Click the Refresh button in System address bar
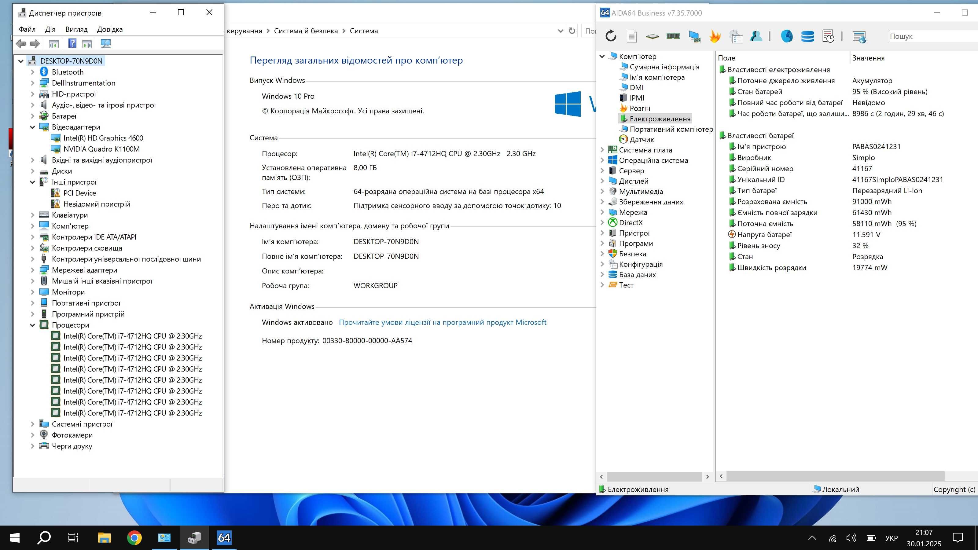Viewport: 978px width, 550px height. point(572,31)
